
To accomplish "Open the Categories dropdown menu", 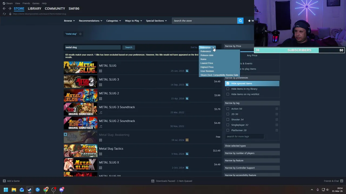I will [113, 21].
